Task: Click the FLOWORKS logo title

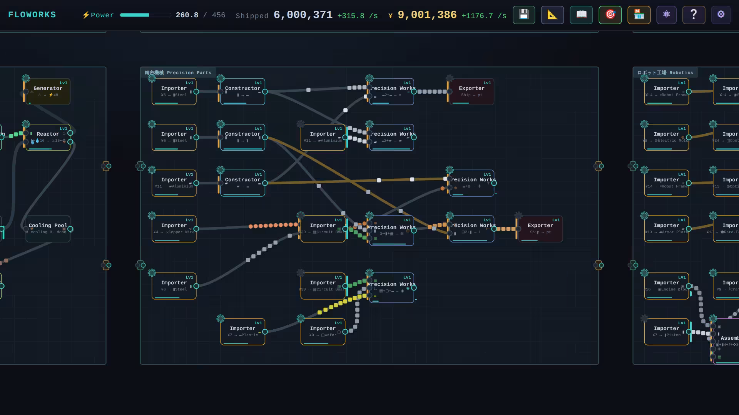Action: point(32,15)
